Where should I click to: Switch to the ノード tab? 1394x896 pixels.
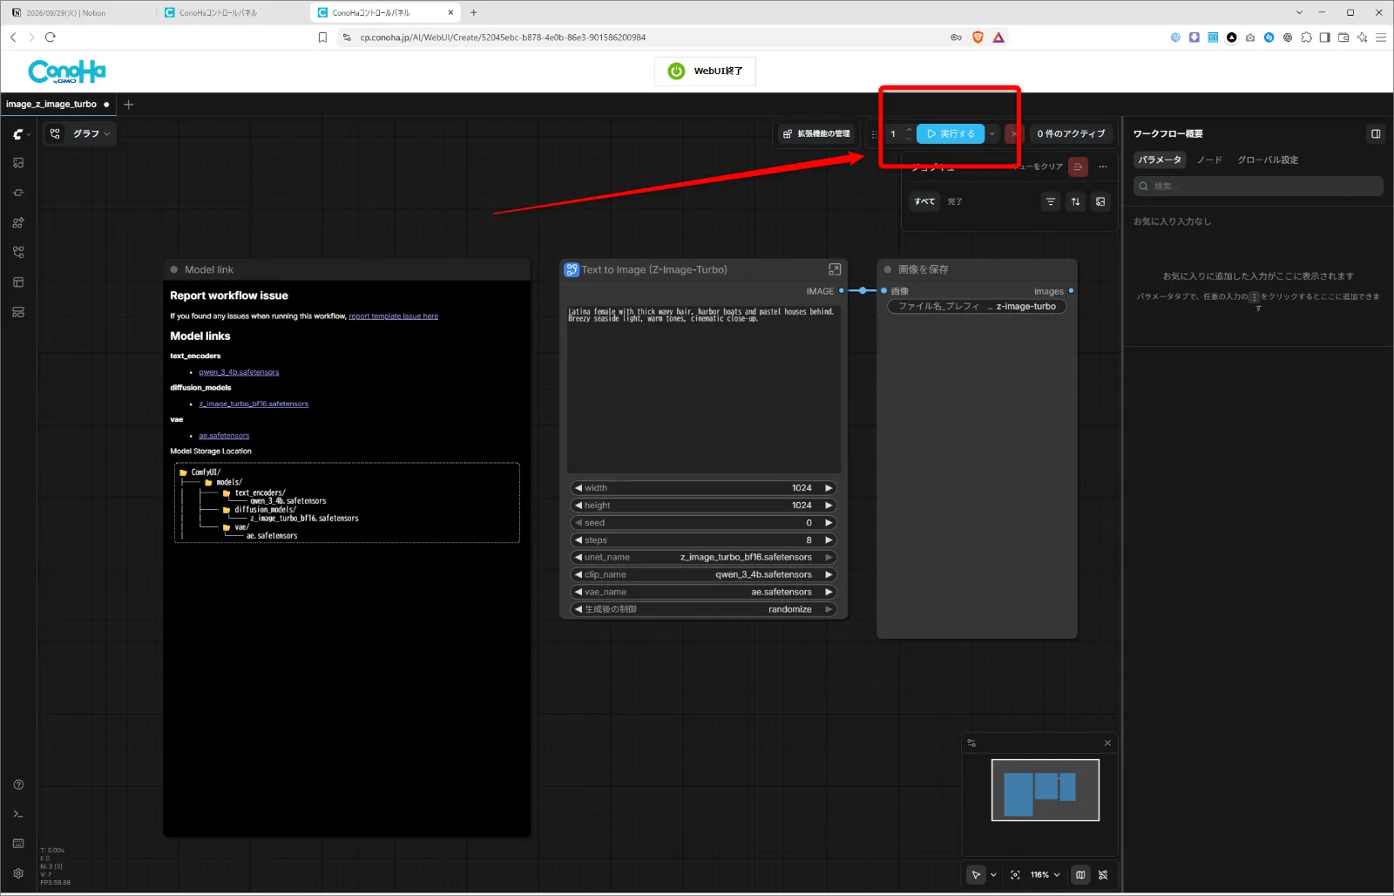tap(1209, 160)
